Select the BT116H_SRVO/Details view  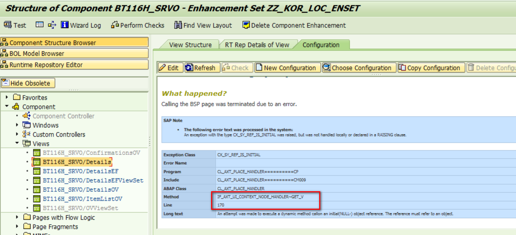pyautogui.click(x=77, y=162)
